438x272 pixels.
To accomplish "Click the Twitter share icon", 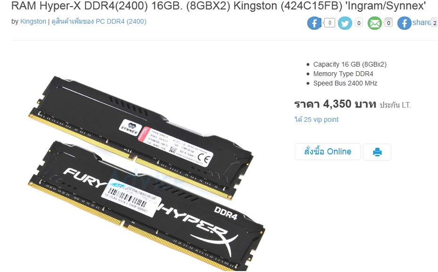I will [345, 23].
